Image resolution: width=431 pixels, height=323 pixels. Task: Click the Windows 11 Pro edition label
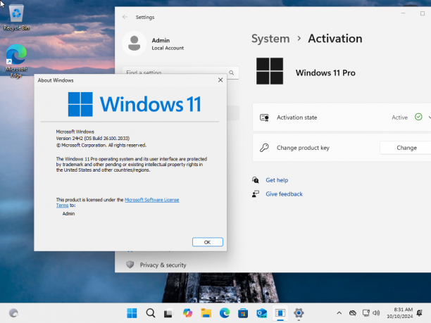coord(325,72)
